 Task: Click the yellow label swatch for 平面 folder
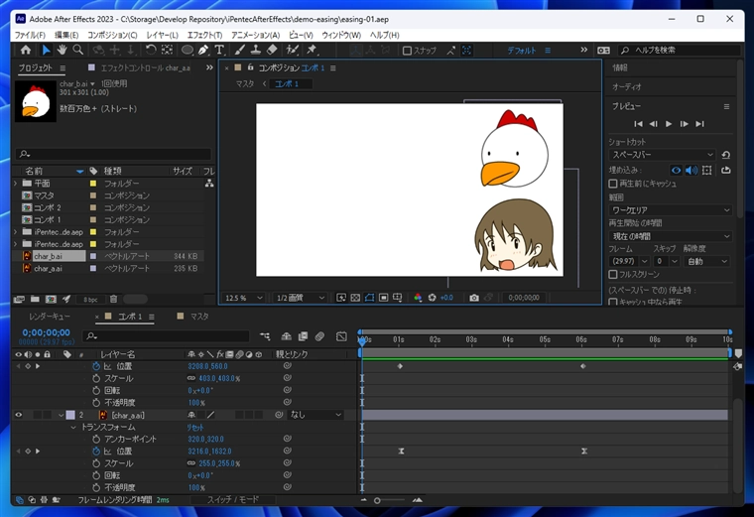pos(93,184)
